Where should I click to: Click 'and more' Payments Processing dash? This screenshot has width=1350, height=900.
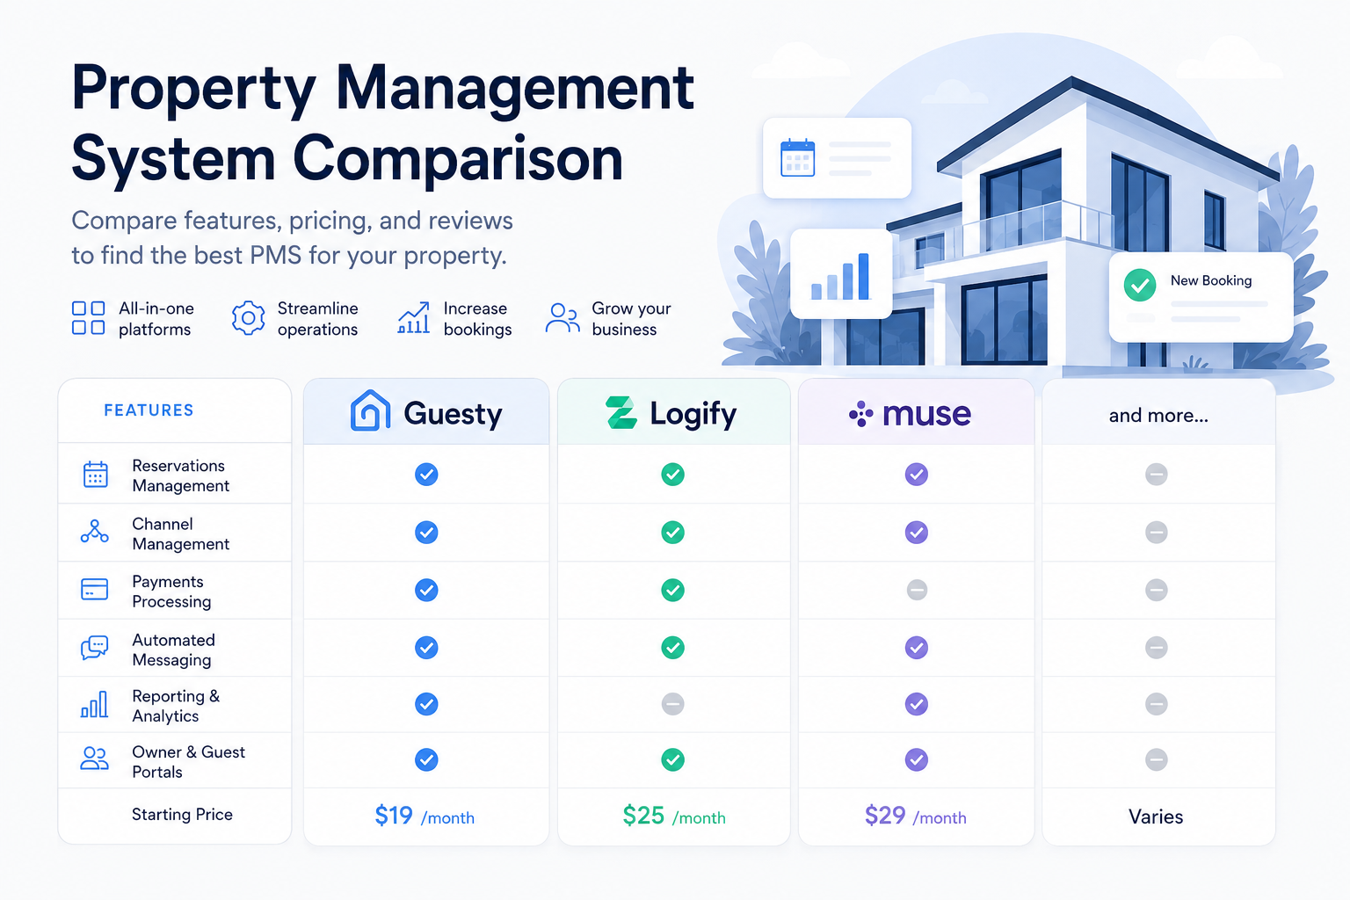[x=1157, y=591]
